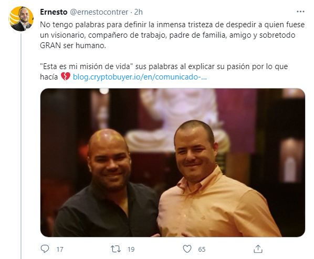Click the words 'GRAN ser humano'
The width and height of the screenshot is (314, 259).
tap(73, 46)
